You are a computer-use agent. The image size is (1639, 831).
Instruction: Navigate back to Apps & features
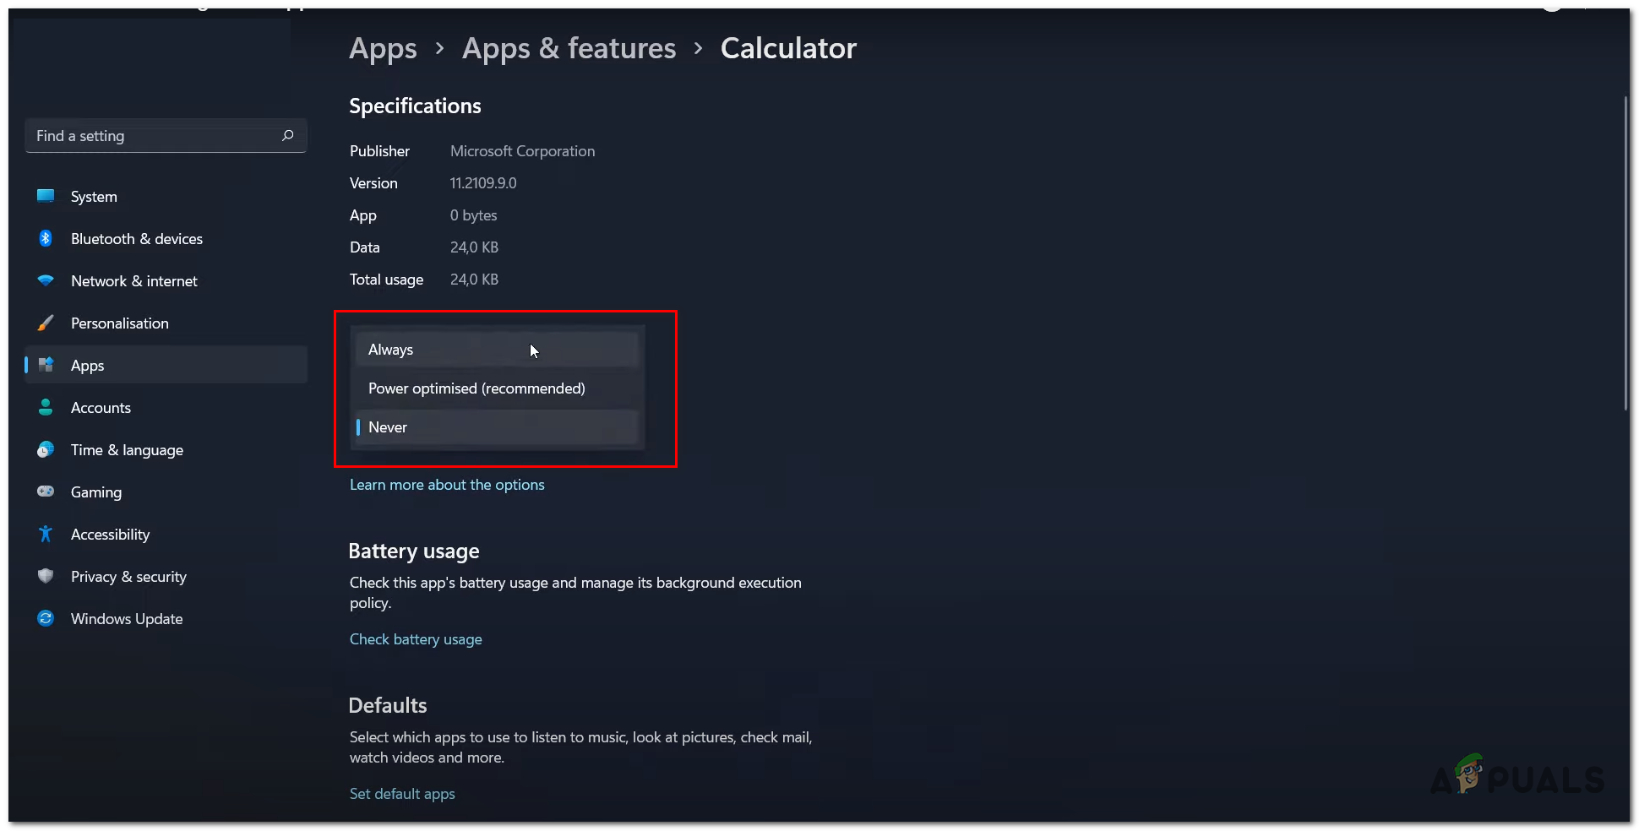click(568, 48)
